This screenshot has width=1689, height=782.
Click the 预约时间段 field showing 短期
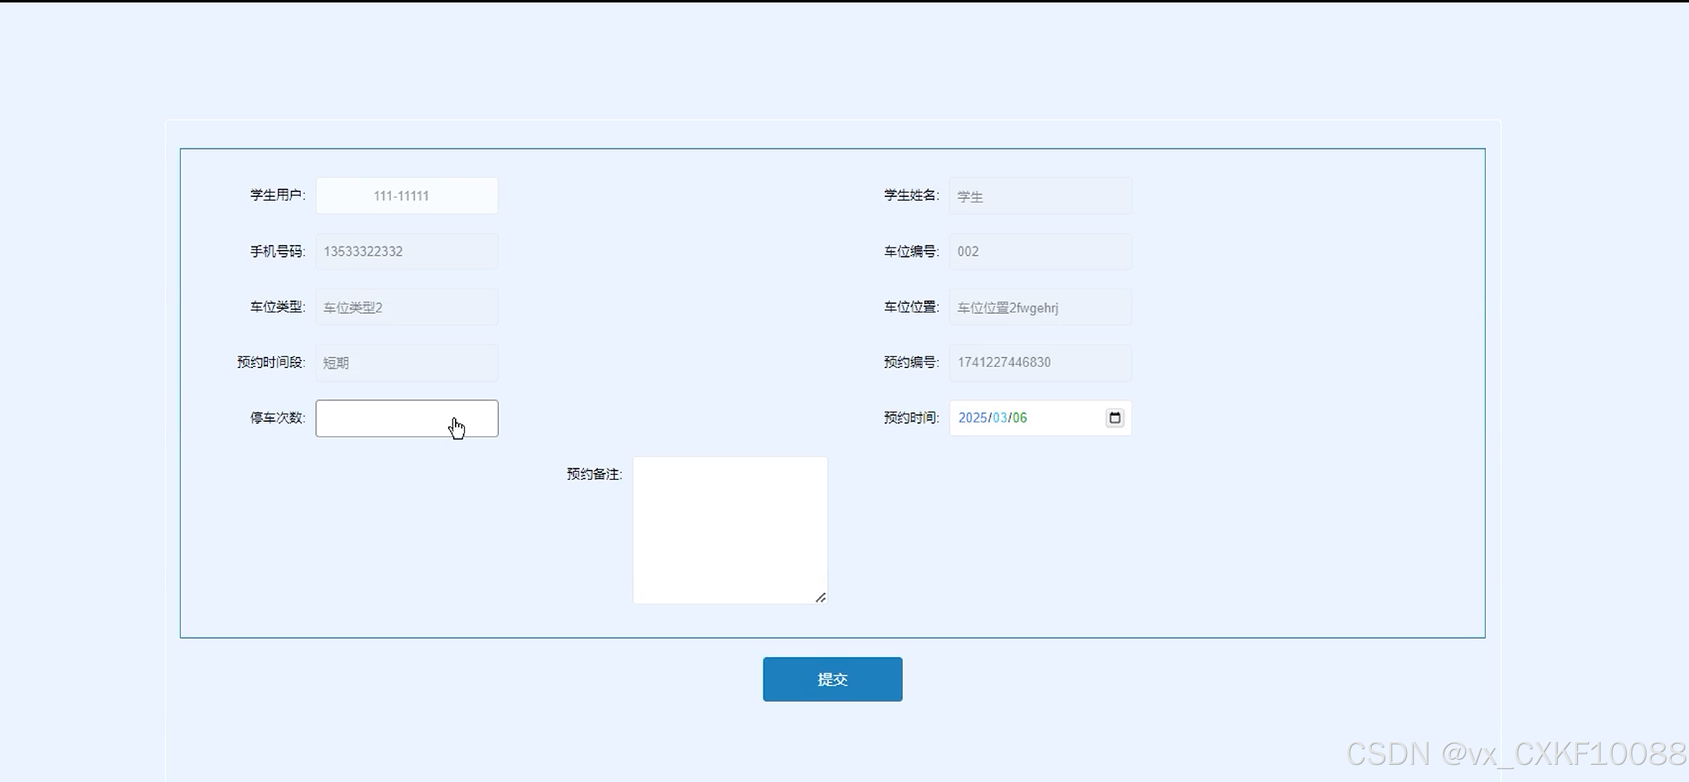click(406, 363)
